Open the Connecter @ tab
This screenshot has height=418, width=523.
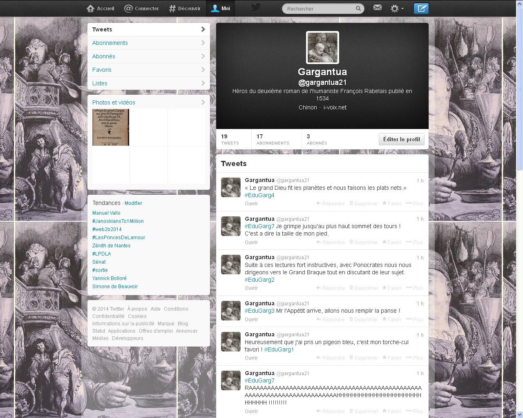click(x=141, y=8)
